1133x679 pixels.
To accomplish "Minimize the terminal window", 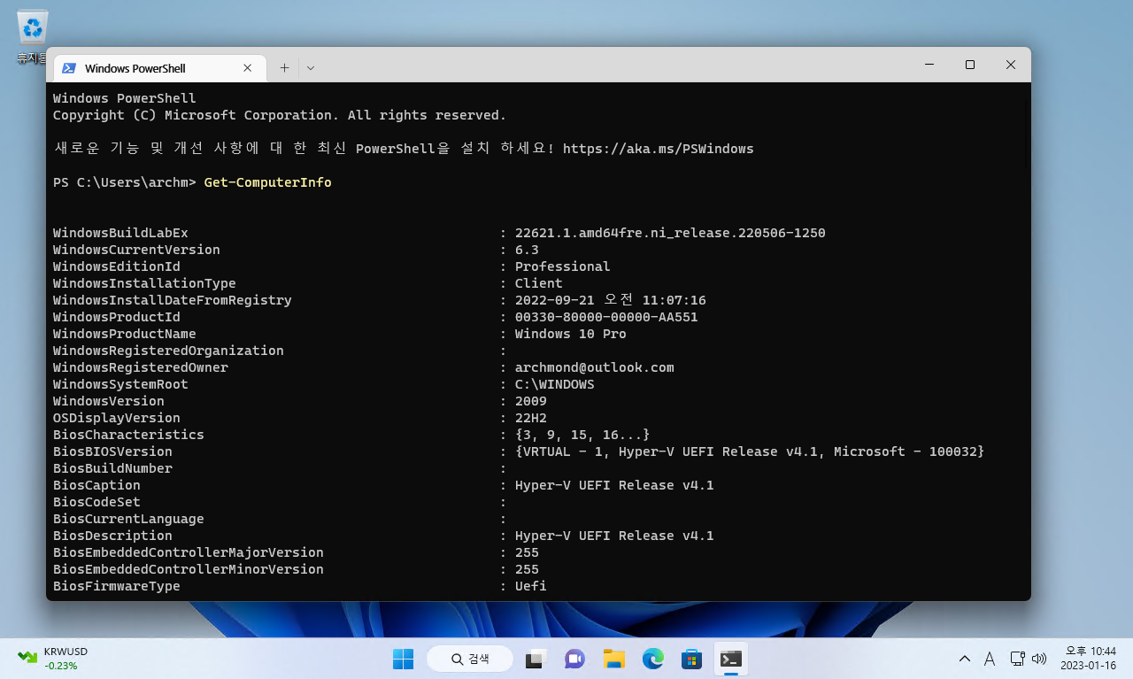I will pos(929,65).
